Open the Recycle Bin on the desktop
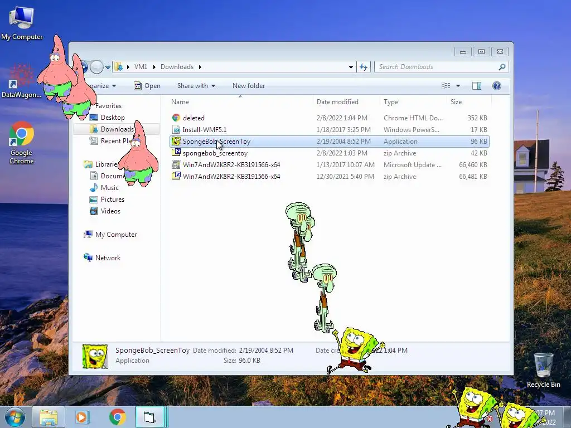 543,370
